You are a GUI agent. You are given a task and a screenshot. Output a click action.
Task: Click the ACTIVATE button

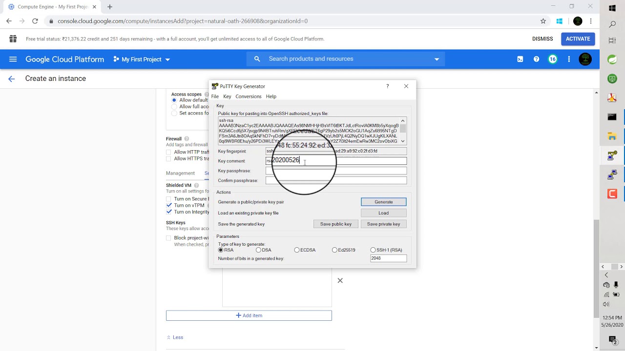pyautogui.click(x=578, y=39)
